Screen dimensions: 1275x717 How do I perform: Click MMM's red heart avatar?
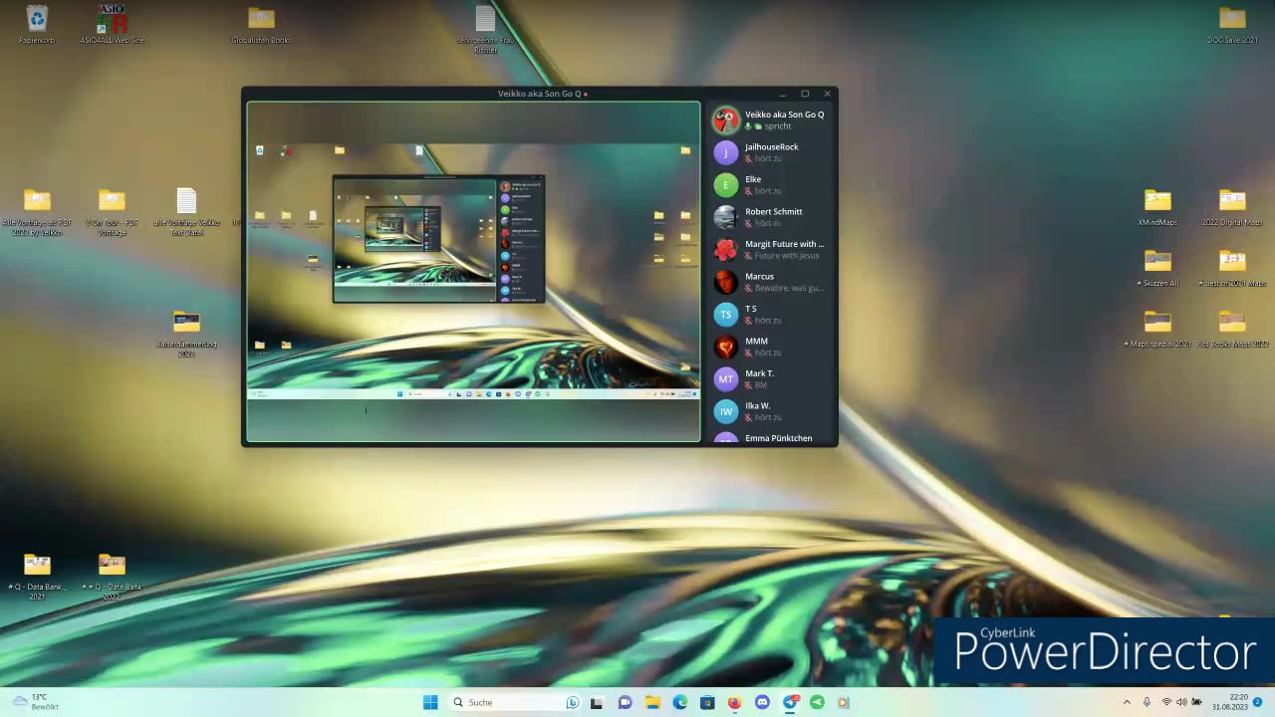[x=726, y=347]
